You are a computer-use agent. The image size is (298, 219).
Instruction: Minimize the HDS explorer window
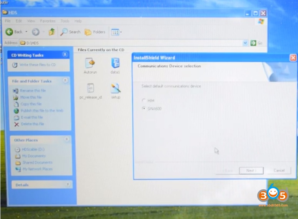pyautogui.click(x=248, y=13)
